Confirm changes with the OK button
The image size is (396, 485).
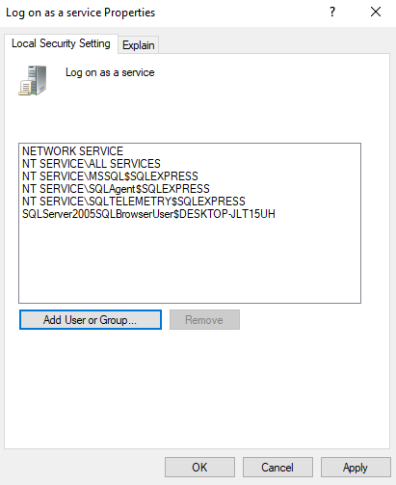click(199, 468)
